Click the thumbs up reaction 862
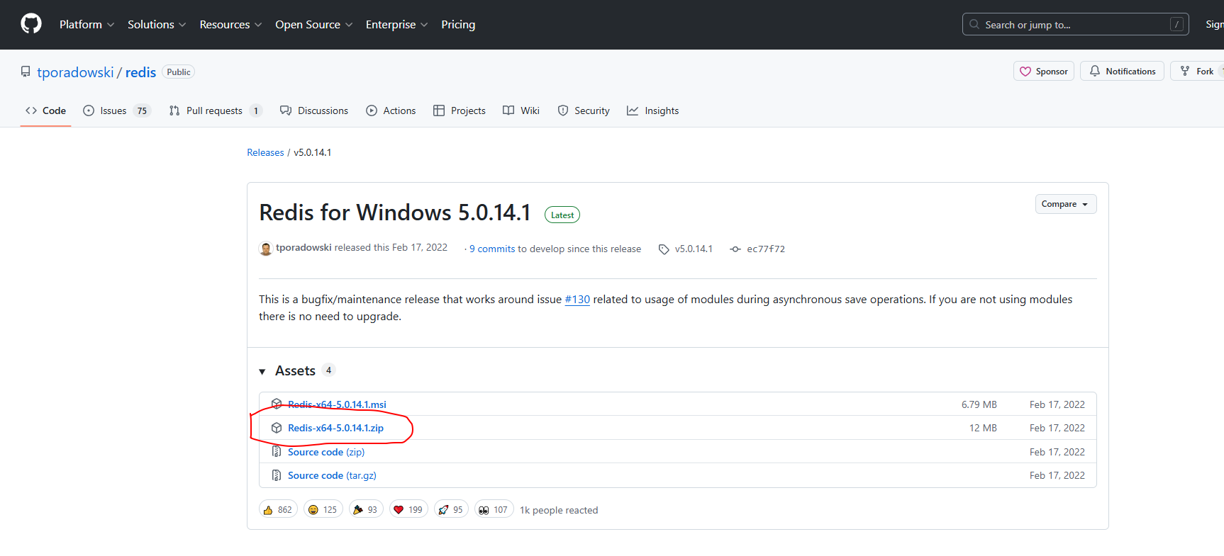This screenshot has width=1224, height=556. coord(278,509)
